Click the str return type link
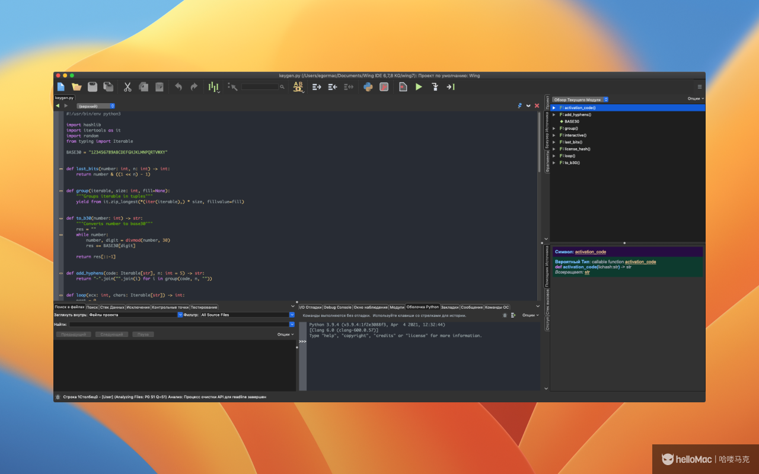This screenshot has width=759, height=474. click(587, 272)
